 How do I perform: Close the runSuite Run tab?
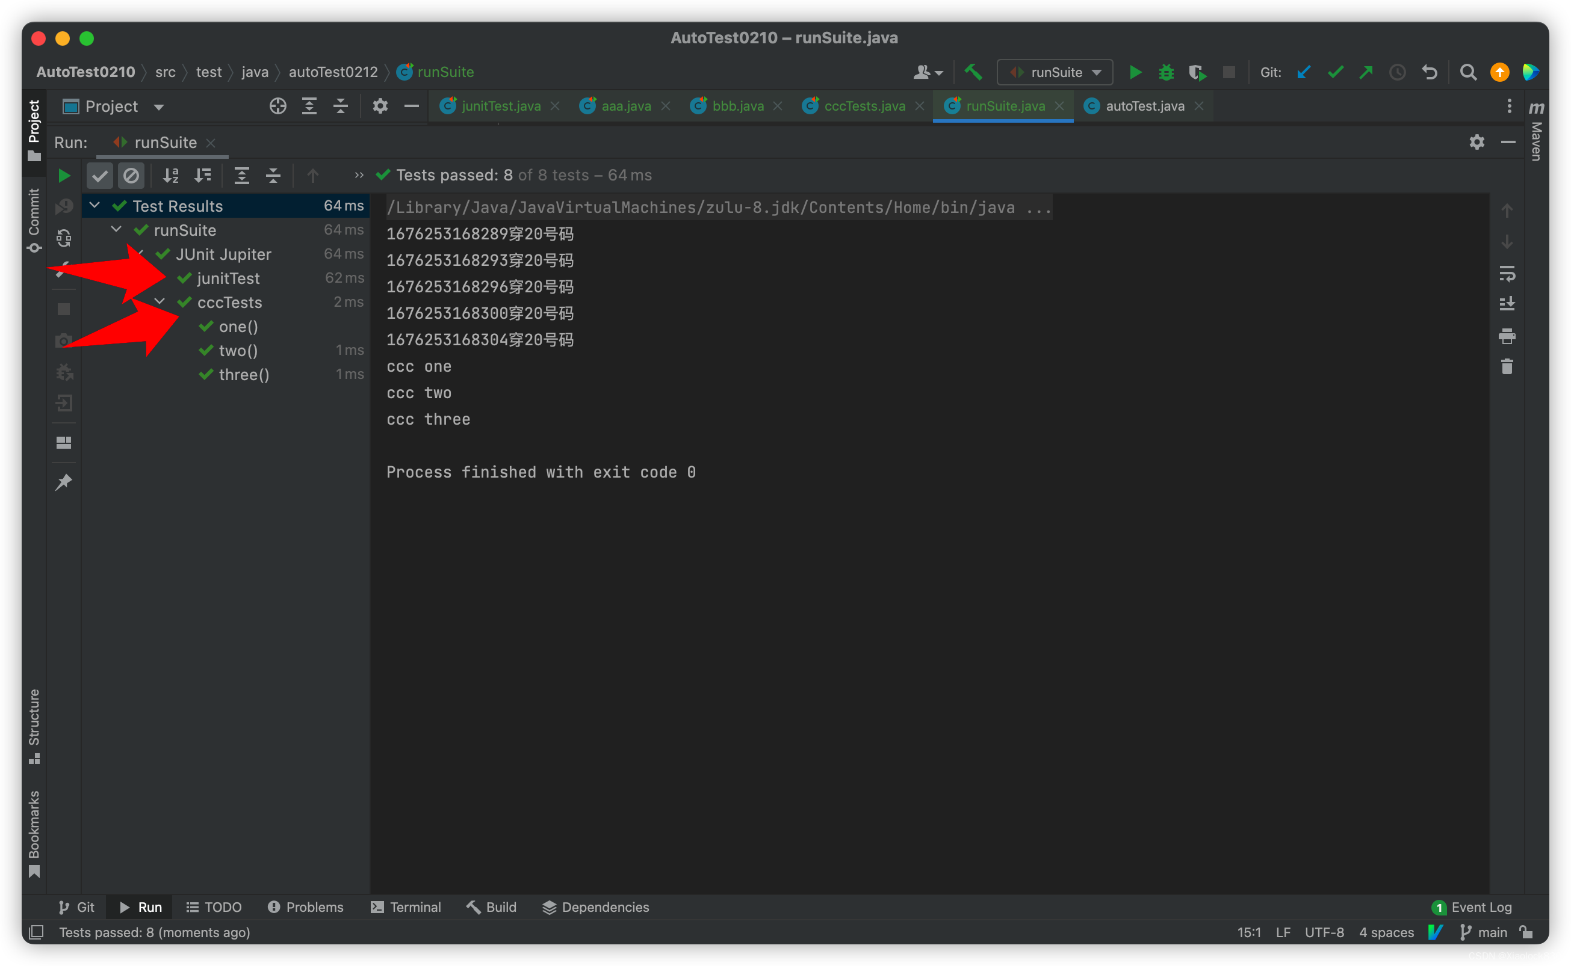[211, 143]
